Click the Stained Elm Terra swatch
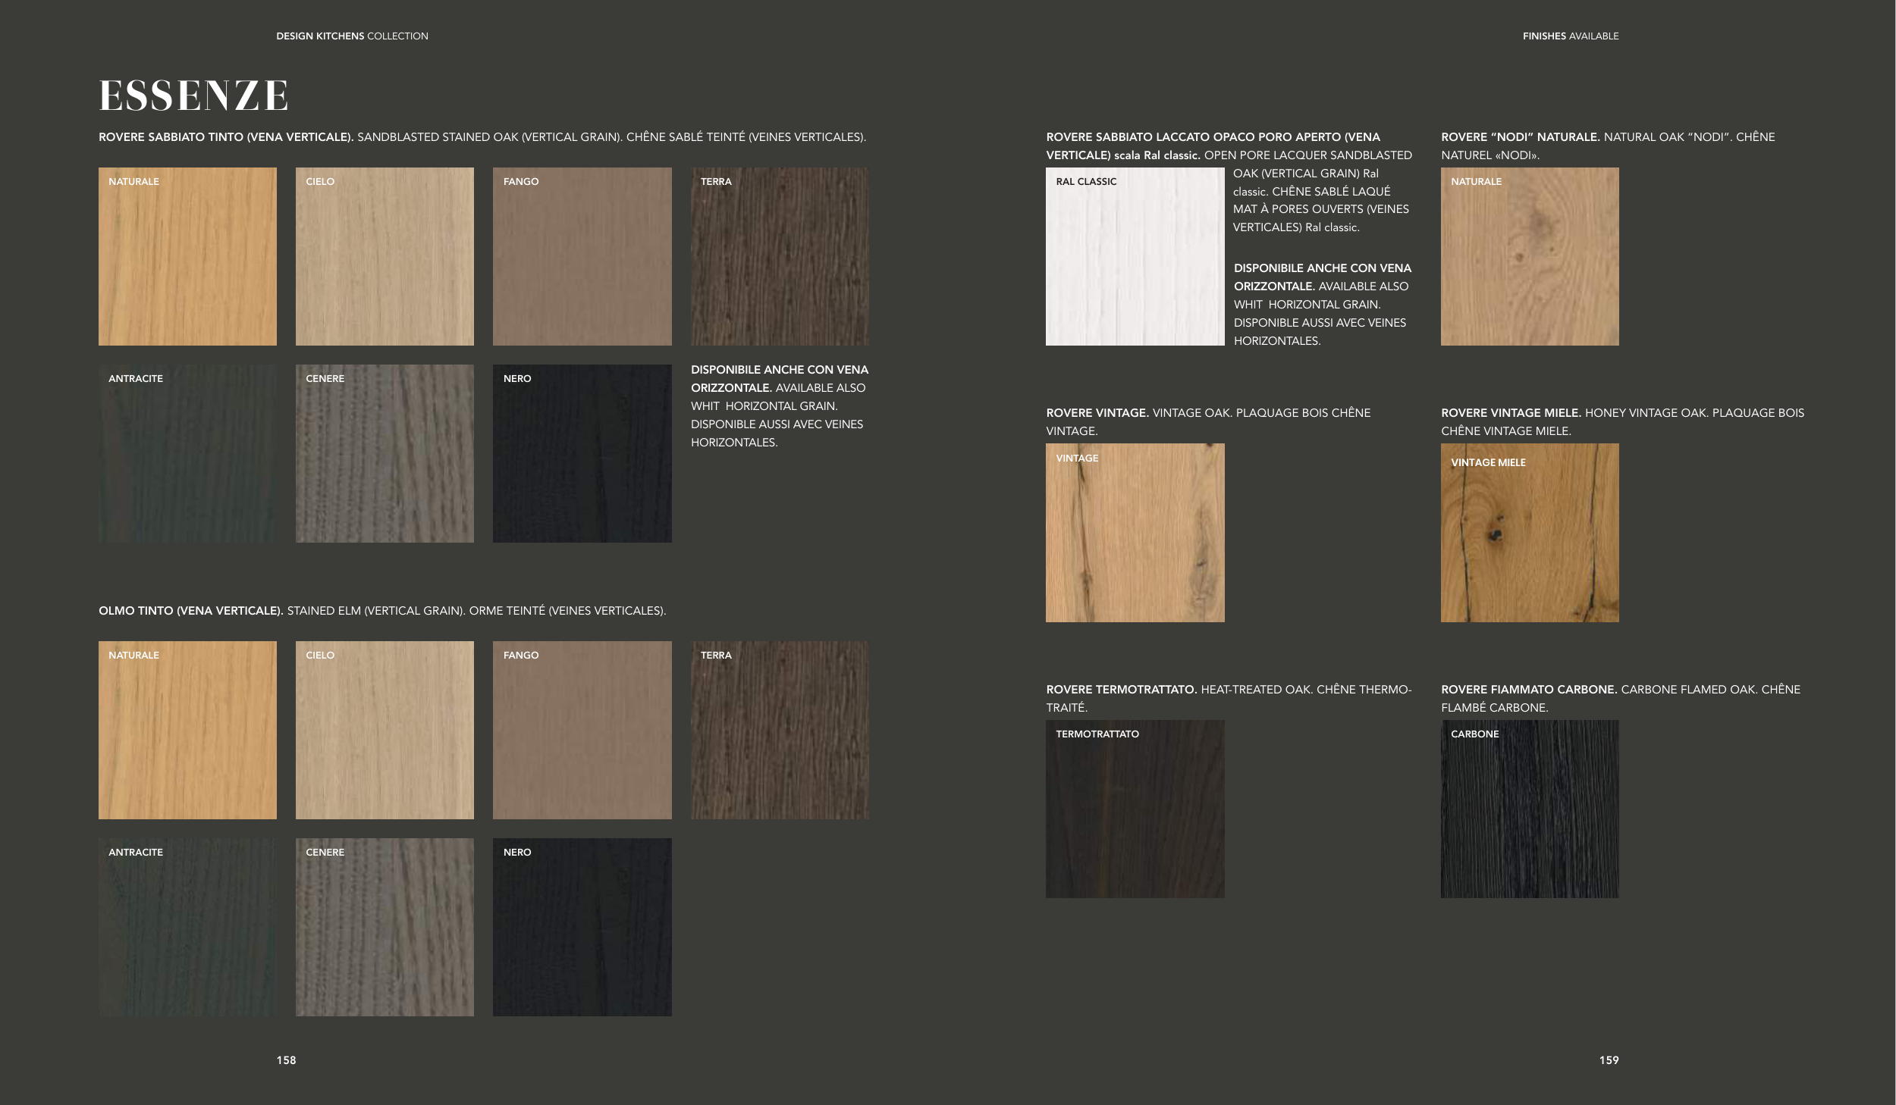Screen dimensions: 1896x1105 pyautogui.click(x=780, y=730)
